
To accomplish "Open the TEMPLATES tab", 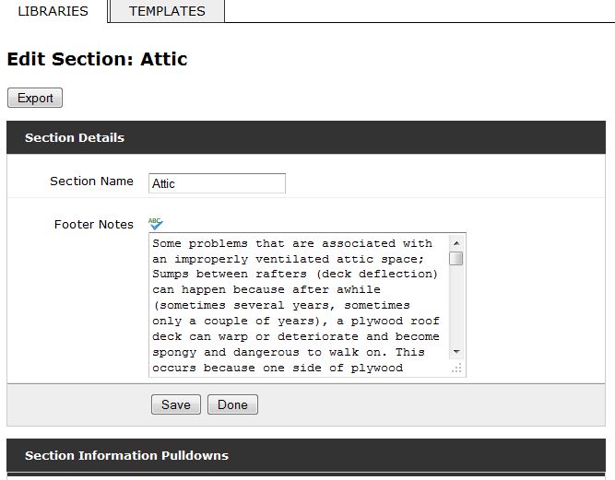I will tap(167, 11).
